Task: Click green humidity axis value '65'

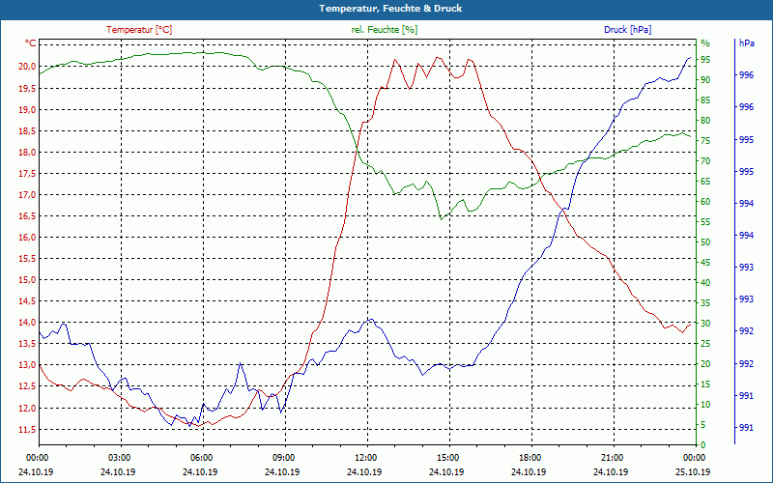Action: pyautogui.click(x=705, y=182)
